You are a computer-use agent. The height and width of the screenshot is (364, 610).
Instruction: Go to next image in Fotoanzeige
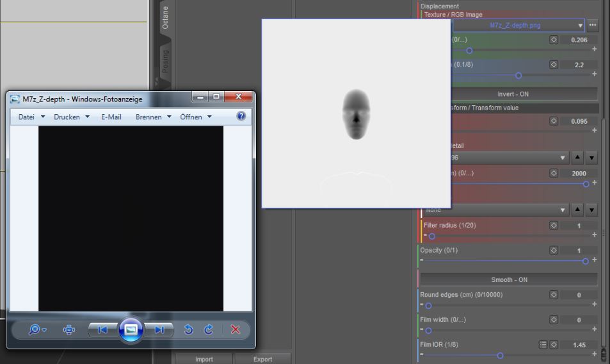(x=159, y=330)
